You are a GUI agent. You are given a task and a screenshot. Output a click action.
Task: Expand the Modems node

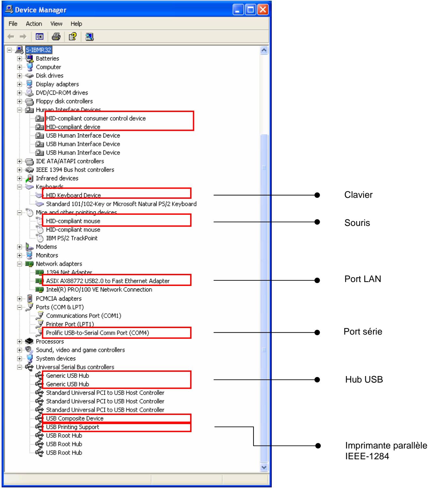pyautogui.click(x=20, y=247)
